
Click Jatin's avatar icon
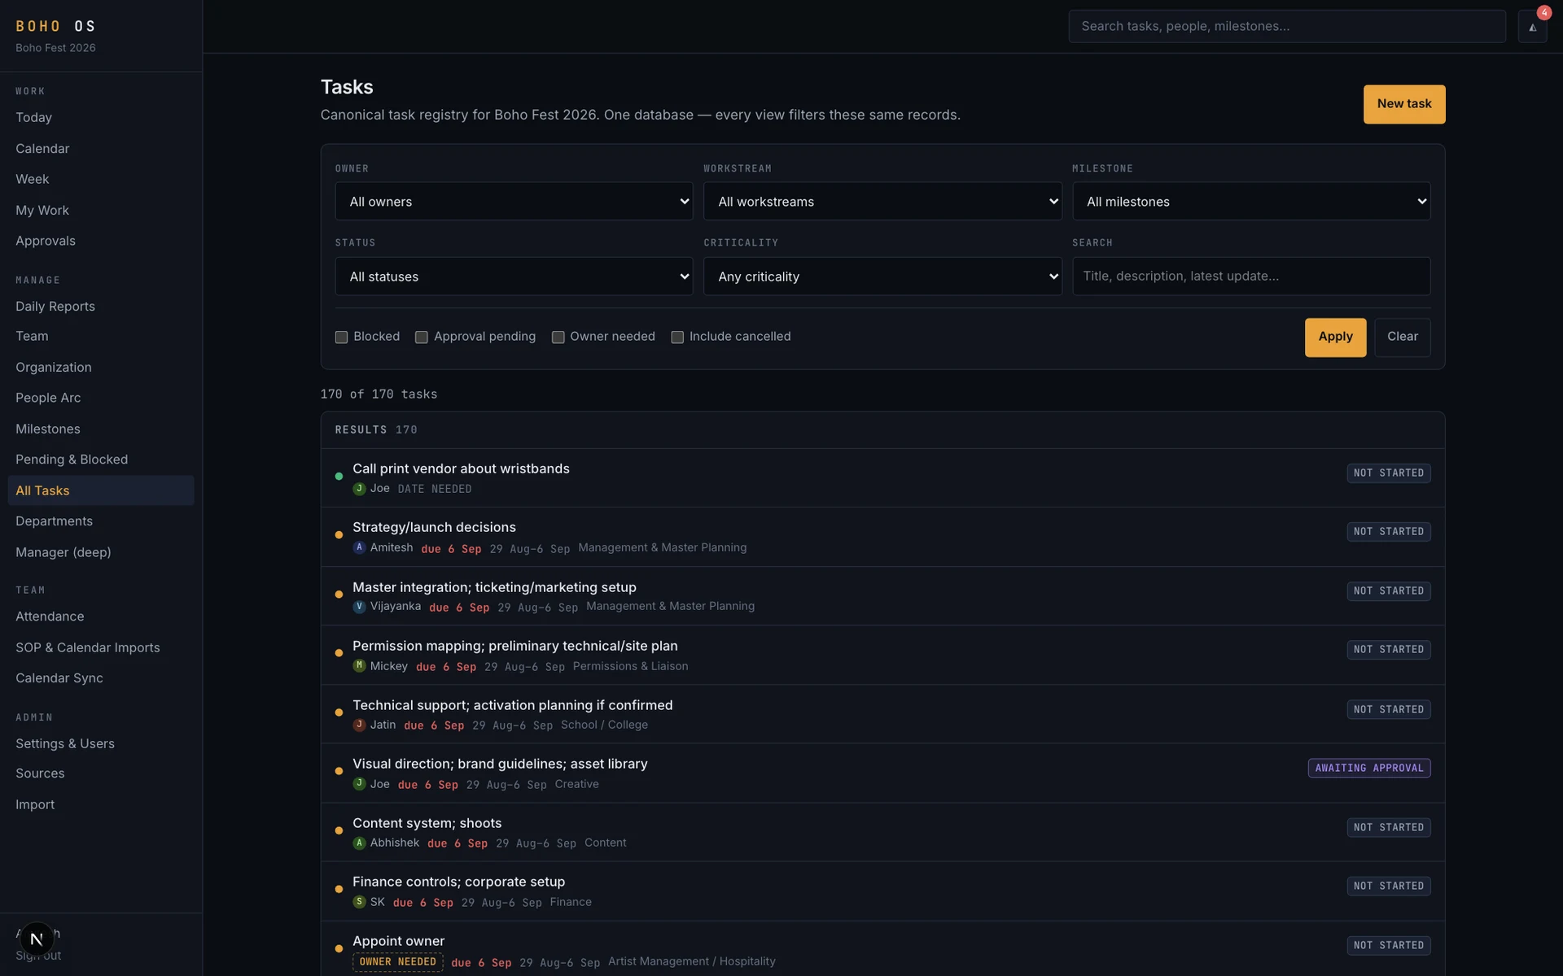359,725
